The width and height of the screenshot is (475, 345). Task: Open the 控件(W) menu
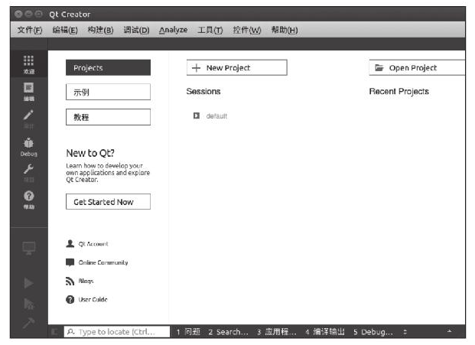pos(246,30)
